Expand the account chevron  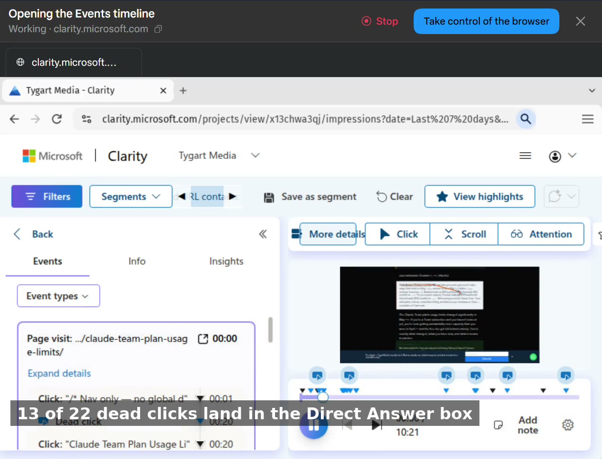[x=572, y=155]
